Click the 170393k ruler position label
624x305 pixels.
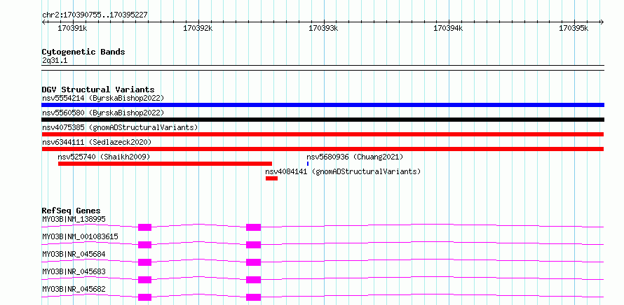point(323,28)
